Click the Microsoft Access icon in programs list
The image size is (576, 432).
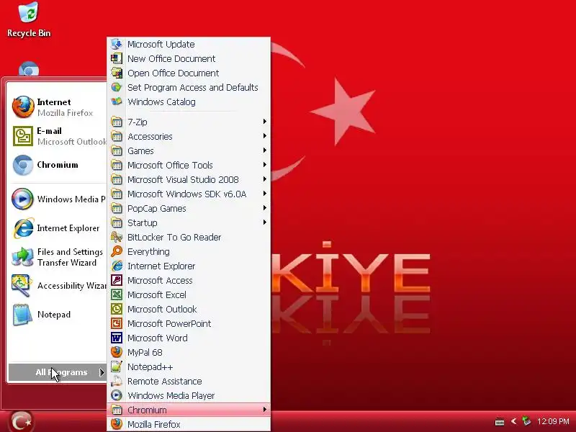click(x=117, y=280)
